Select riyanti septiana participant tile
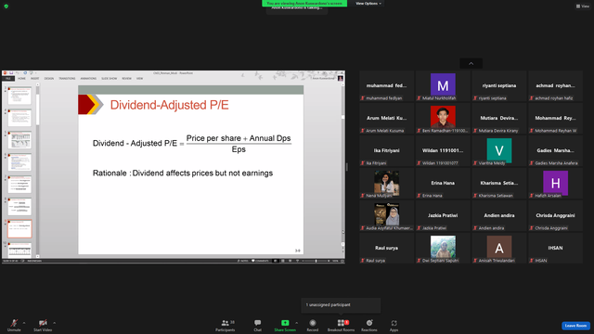 [x=499, y=86]
